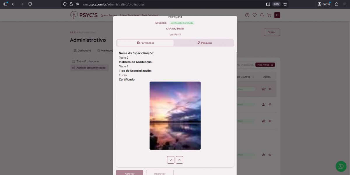The image size is (350, 175).
Task: Open the WhatsApp chat bubble
Action: 341,166
